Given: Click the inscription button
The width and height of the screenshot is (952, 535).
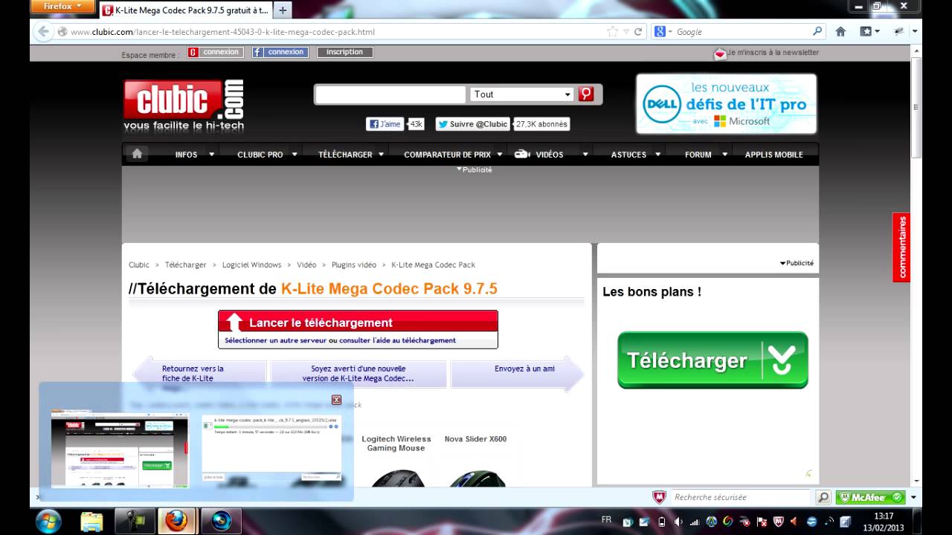Looking at the screenshot, I should tap(345, 52).
